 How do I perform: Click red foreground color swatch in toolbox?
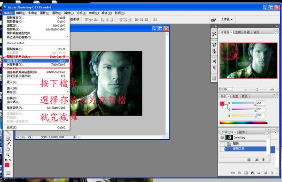pos(7,165)
